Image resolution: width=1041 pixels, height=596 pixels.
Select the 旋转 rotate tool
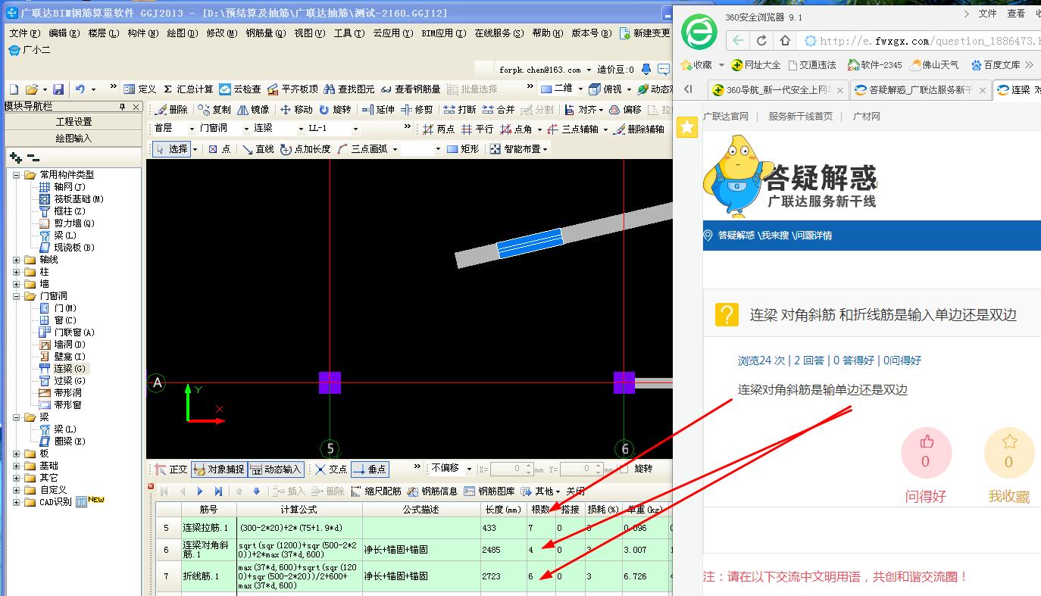point(335,110)
